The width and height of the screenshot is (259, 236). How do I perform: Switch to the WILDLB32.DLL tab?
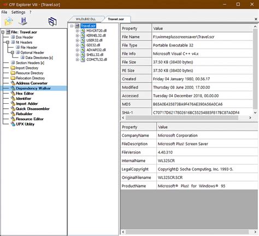[86, 19]
